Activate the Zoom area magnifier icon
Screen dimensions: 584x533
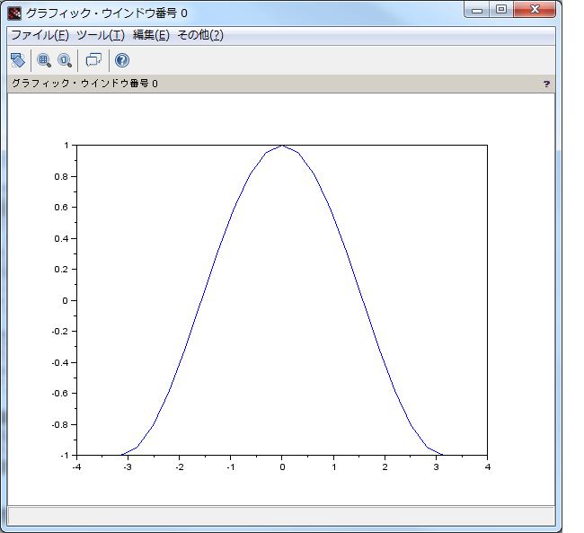pos(44,60)
